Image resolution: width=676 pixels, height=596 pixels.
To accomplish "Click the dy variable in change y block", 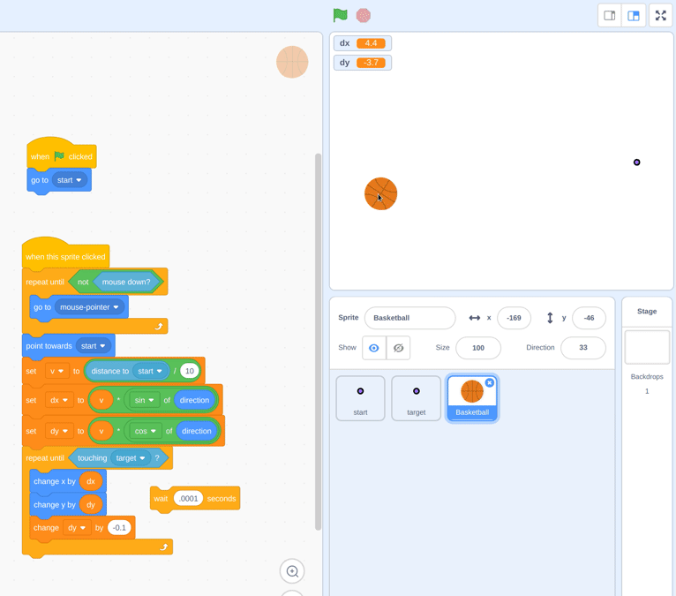I will [x=91, y=504].
